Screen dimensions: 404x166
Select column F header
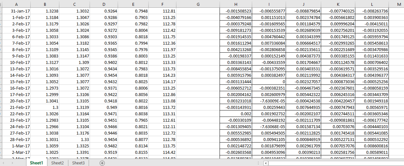tap(162, 4)
